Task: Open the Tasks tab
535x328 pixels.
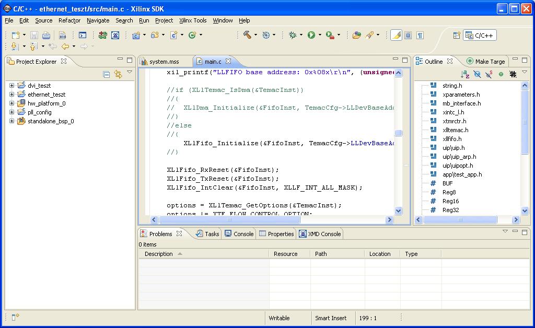Action: click(207, 234)
